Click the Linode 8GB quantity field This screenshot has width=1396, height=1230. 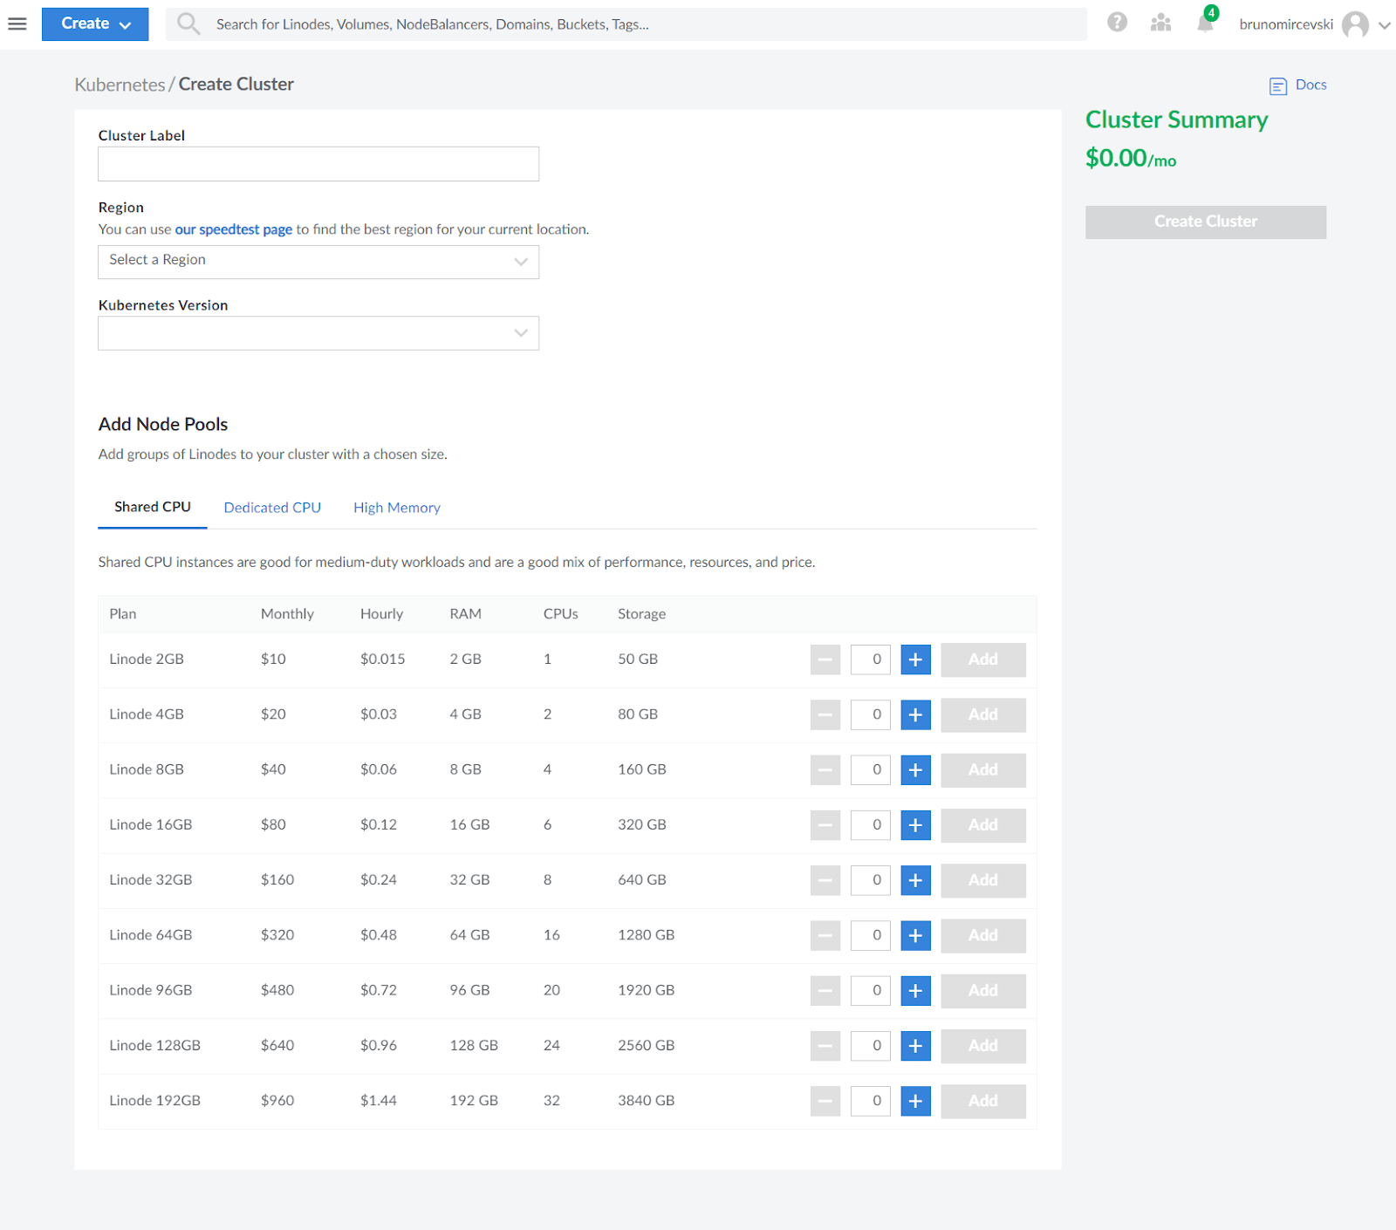(871, 769)
